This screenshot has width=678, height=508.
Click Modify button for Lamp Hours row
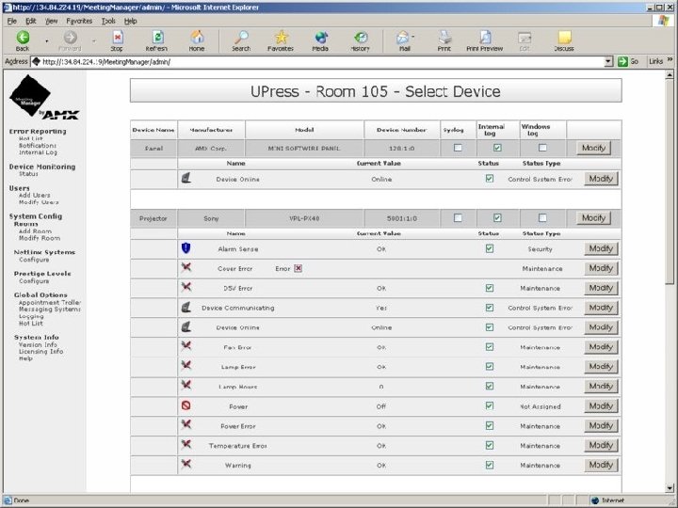pos(601,387)
